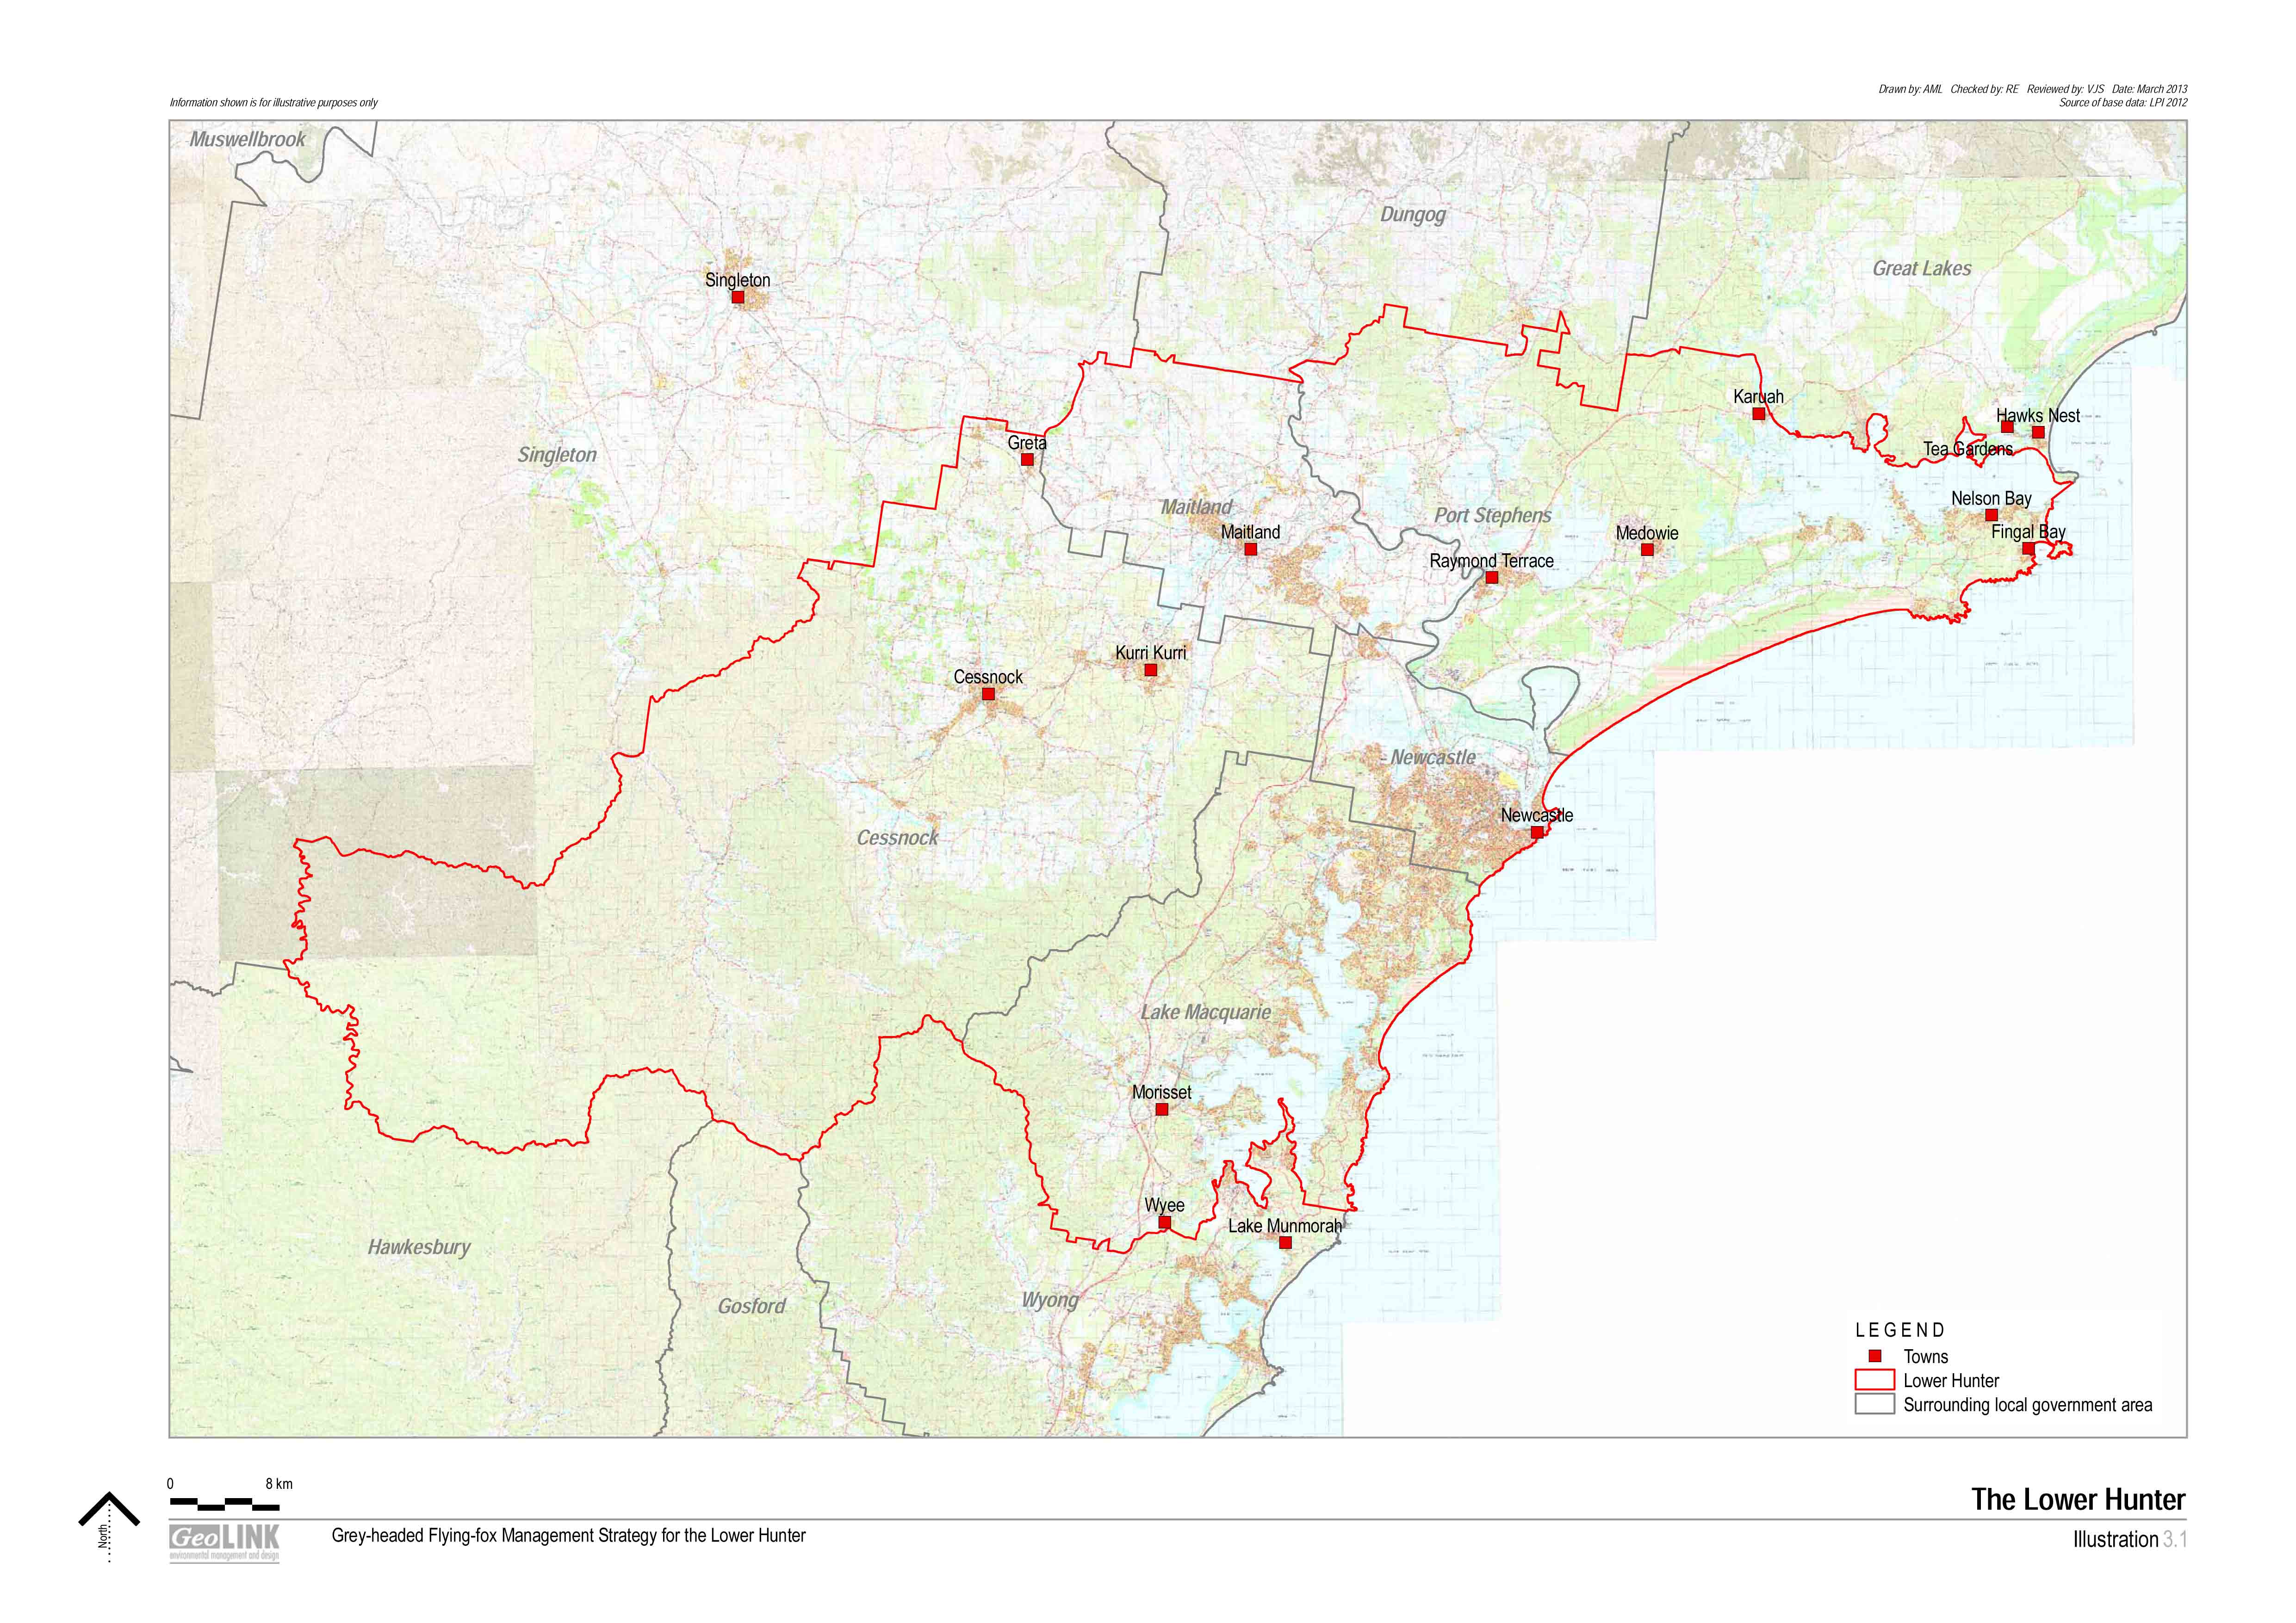Click the Dungog region label
Image resolution: width=2296 pixels, height=1623 pixels.
click(x=1413, y=215)
